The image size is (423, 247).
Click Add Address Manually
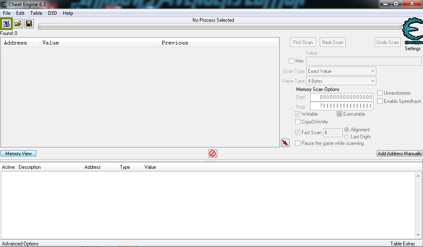[x=399, y=154]
